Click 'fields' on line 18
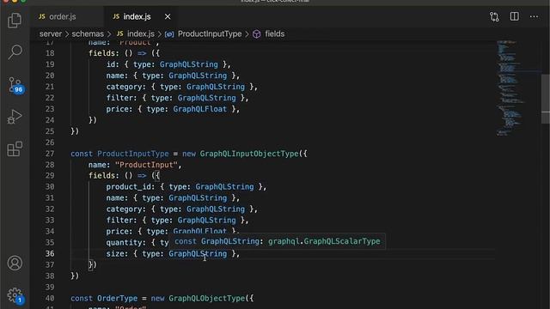This screenshot has width=550, height=309. tap(101, 53)
